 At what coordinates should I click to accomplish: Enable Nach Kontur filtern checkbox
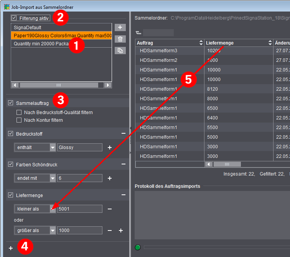click(x=19, y=120)
